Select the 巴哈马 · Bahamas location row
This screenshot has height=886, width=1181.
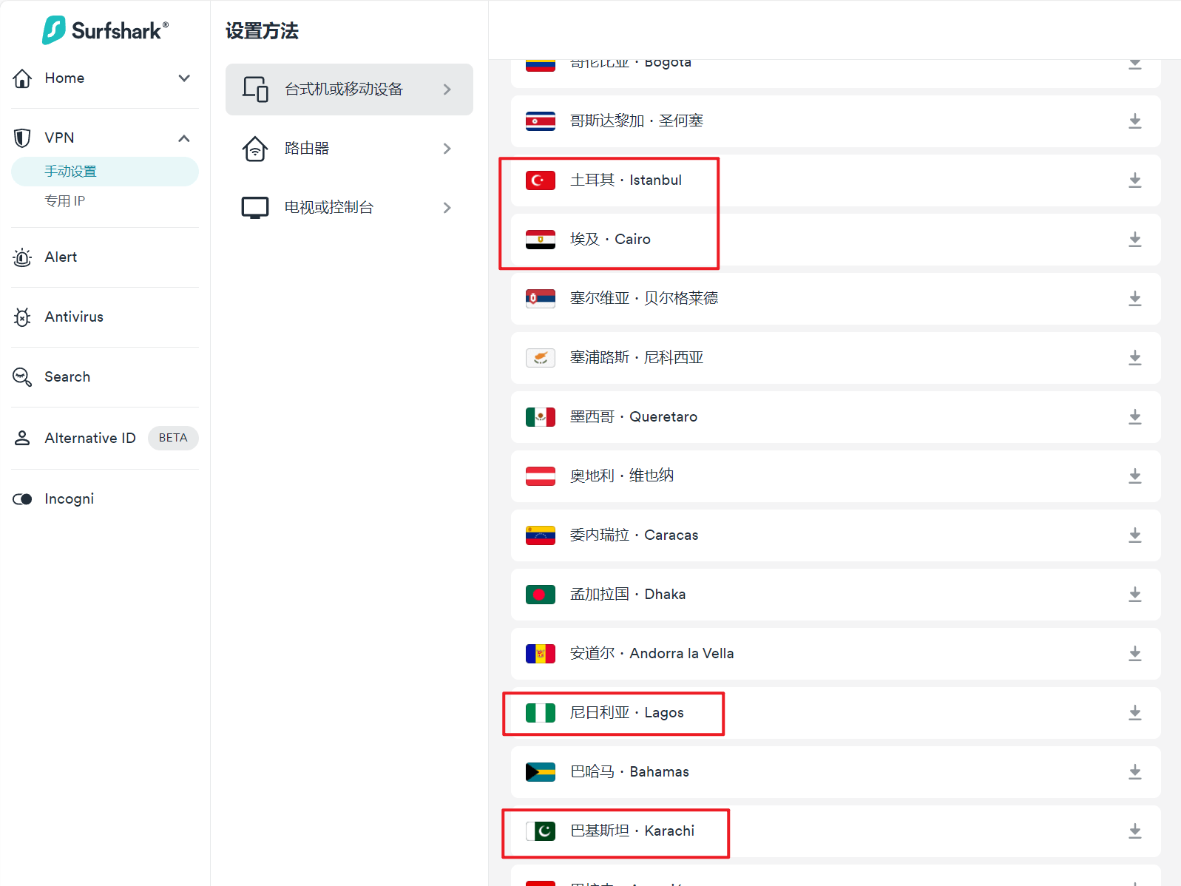(x=836, y=772)
